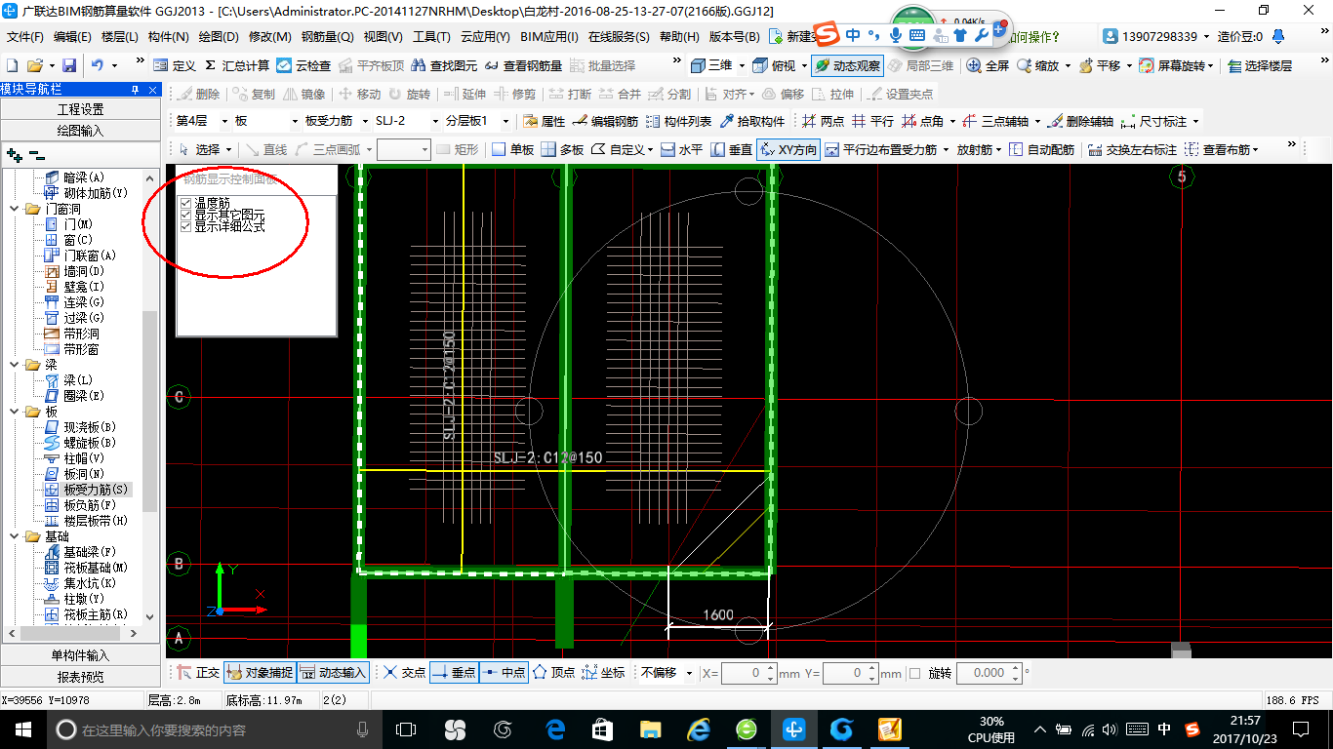Toggle 对象捕捉 object snap
The height and width of the screenshot is (749, 1333).
pos(260,673)
